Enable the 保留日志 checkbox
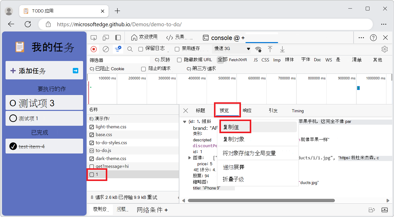Viewport: 394px width, 217px height. click(141, 49)
